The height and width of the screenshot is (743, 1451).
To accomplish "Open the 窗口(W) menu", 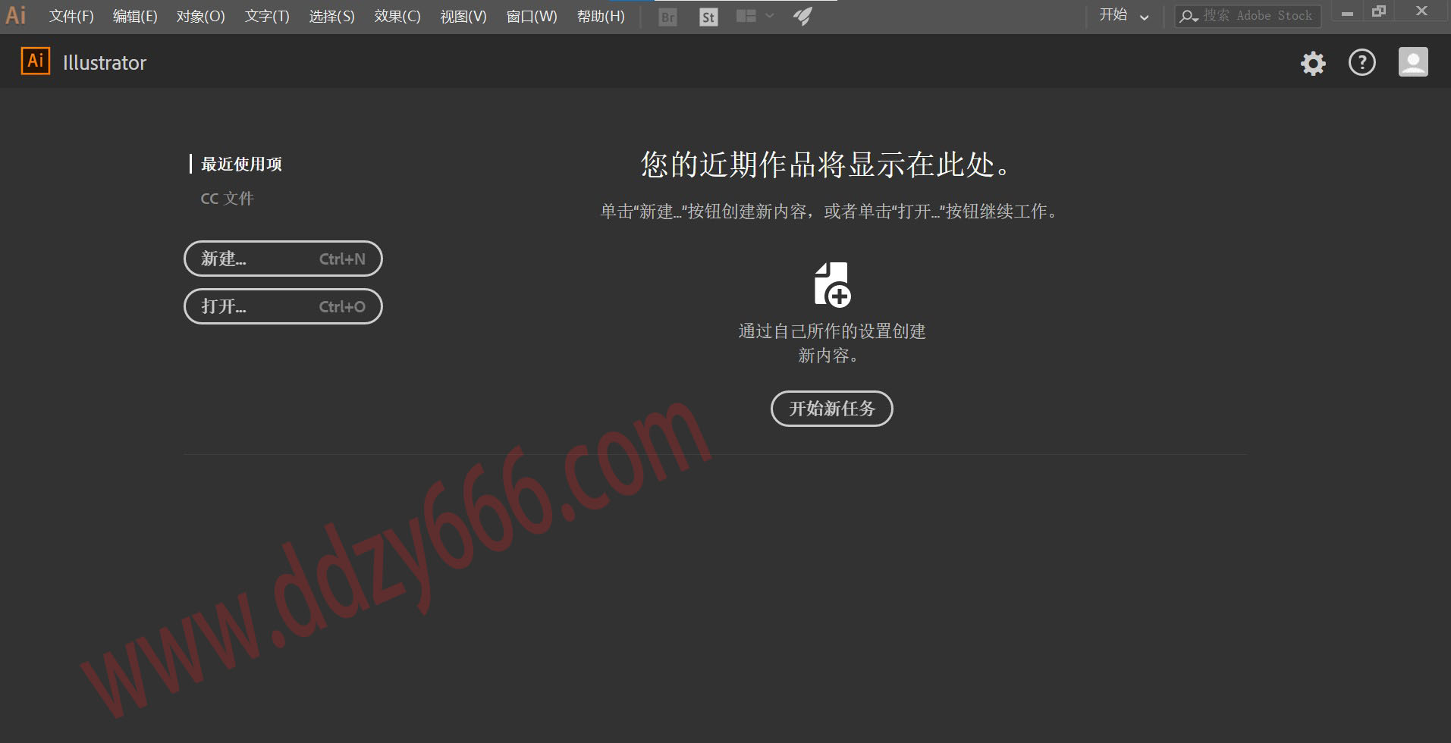I will click(x=531, y=16).
